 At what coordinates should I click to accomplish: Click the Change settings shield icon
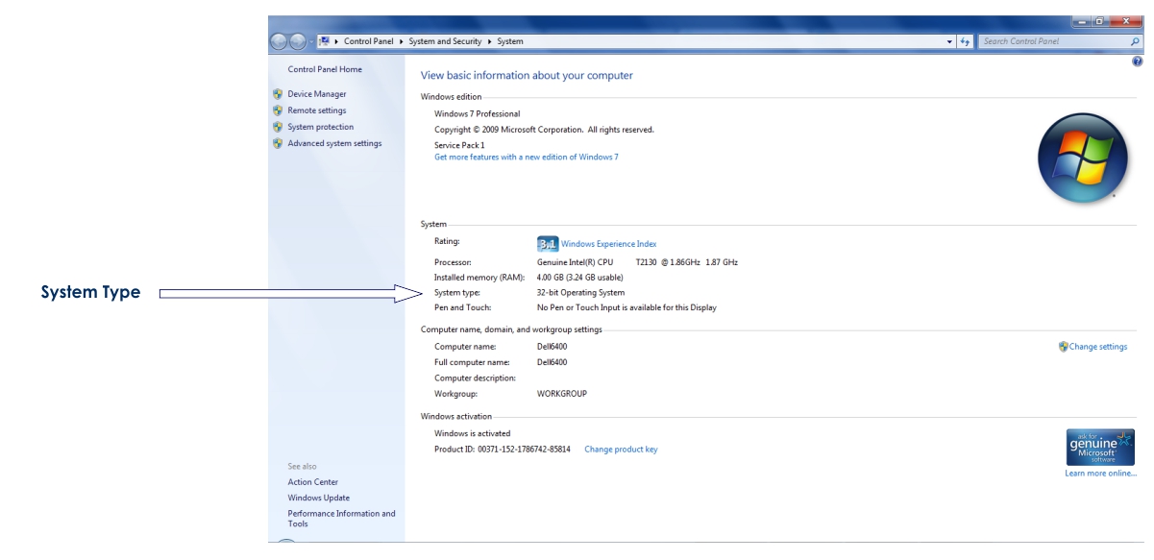1062,347
